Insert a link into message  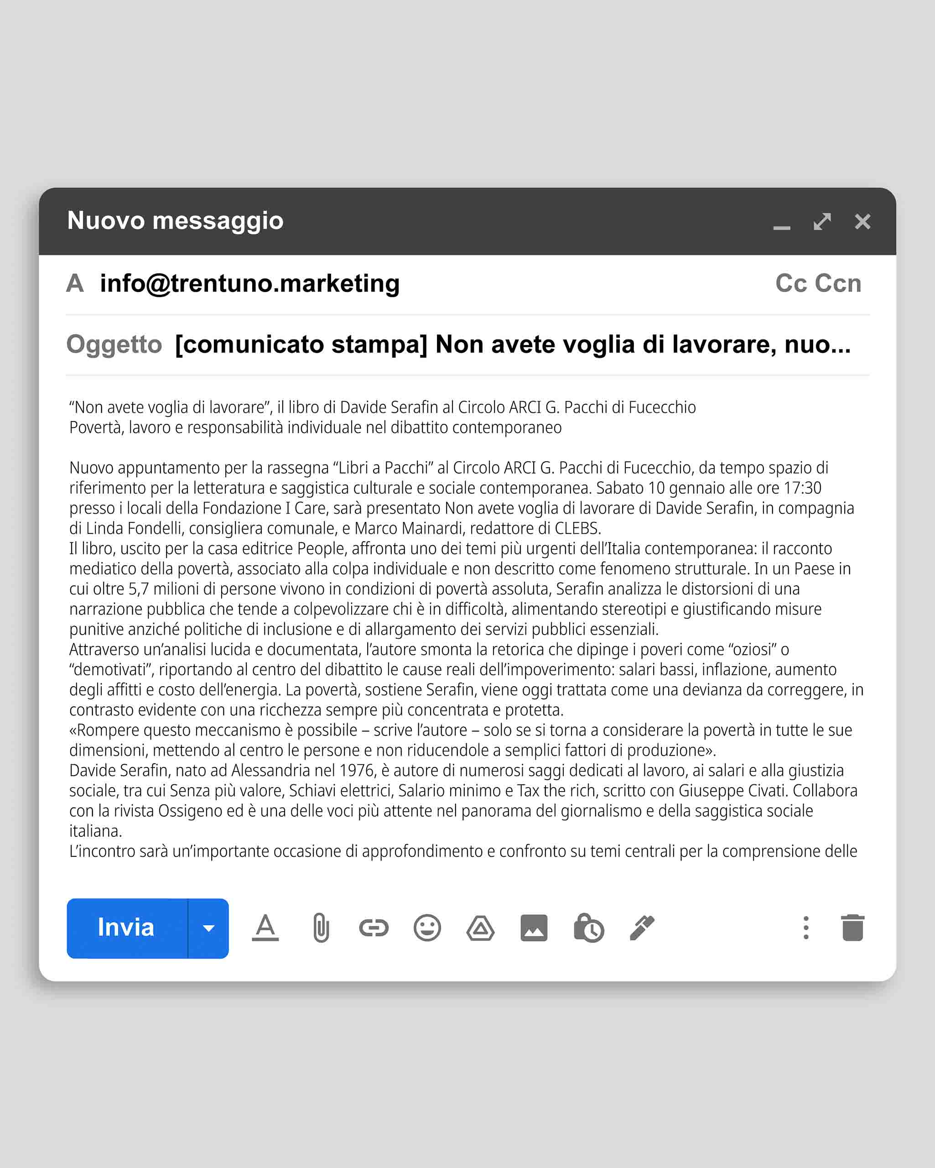(x=374, y=928)
